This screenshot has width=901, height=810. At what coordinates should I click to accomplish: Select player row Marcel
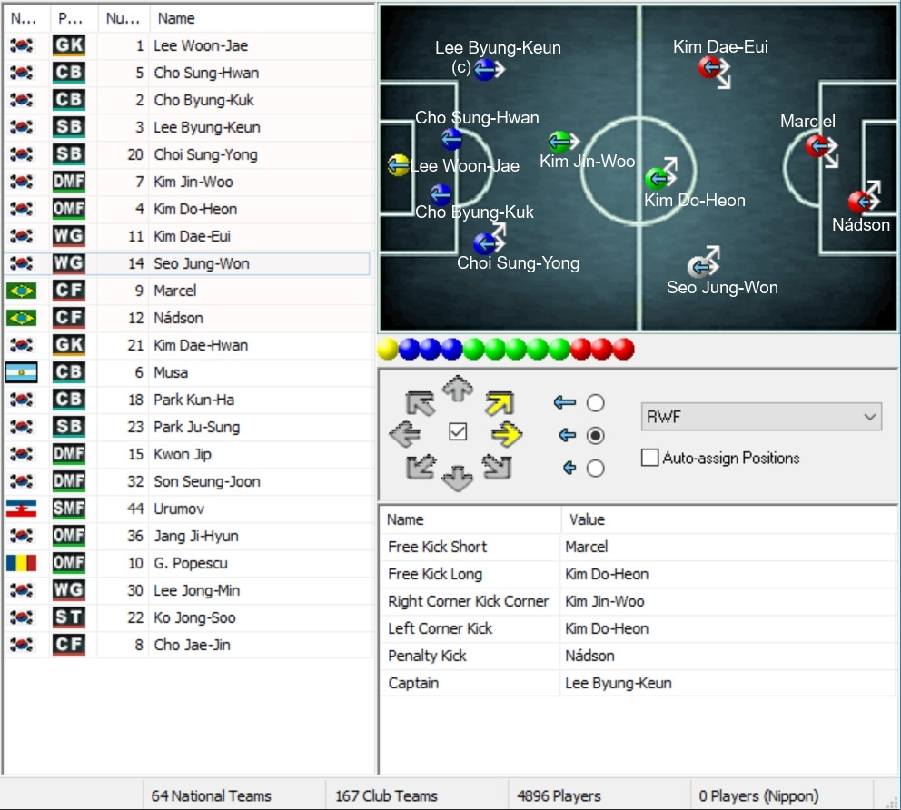(187, 291)
